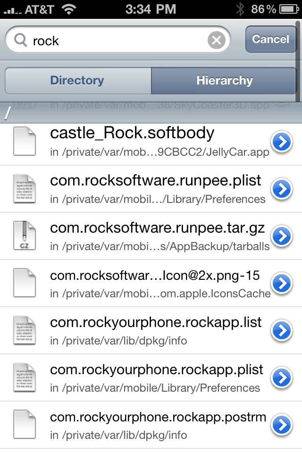
Task: Select file name com.rockyourphone.rockapp.postrm
Action: click(158, 418)
